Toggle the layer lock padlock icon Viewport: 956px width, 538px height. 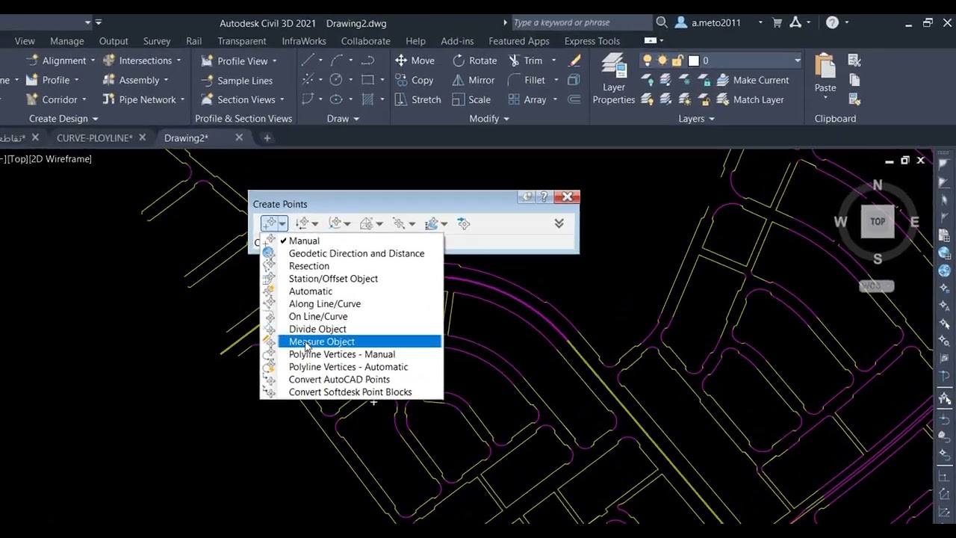(x=677, y=61)
